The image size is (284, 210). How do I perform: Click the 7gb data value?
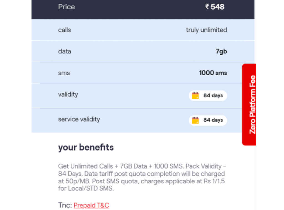coord(221,51)
